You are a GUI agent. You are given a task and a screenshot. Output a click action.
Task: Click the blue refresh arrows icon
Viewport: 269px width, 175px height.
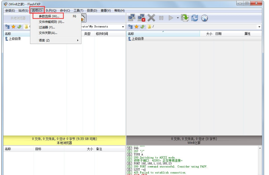[194, 18]
